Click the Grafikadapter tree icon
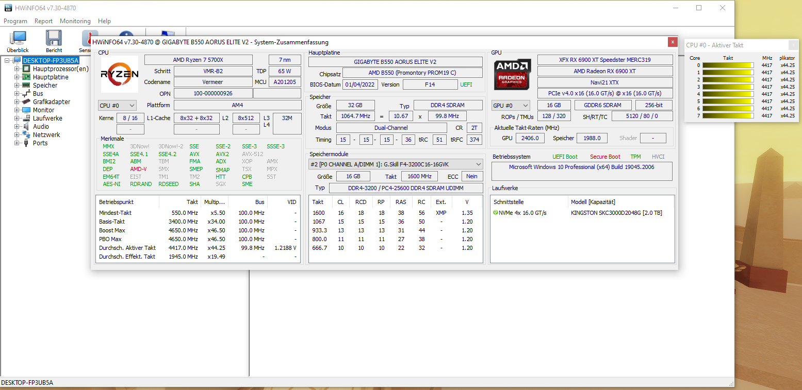This screenshot has height=390, width=802. [26, 101]
